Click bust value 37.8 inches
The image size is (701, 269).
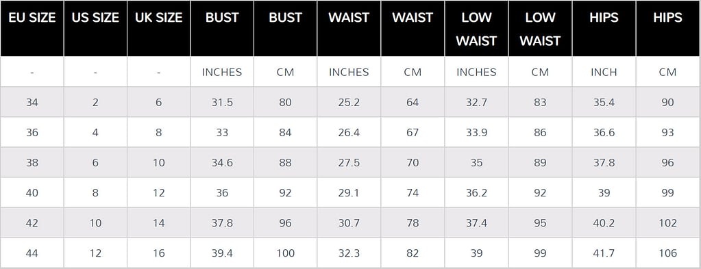pyautogui.click(x=222, y=223)
